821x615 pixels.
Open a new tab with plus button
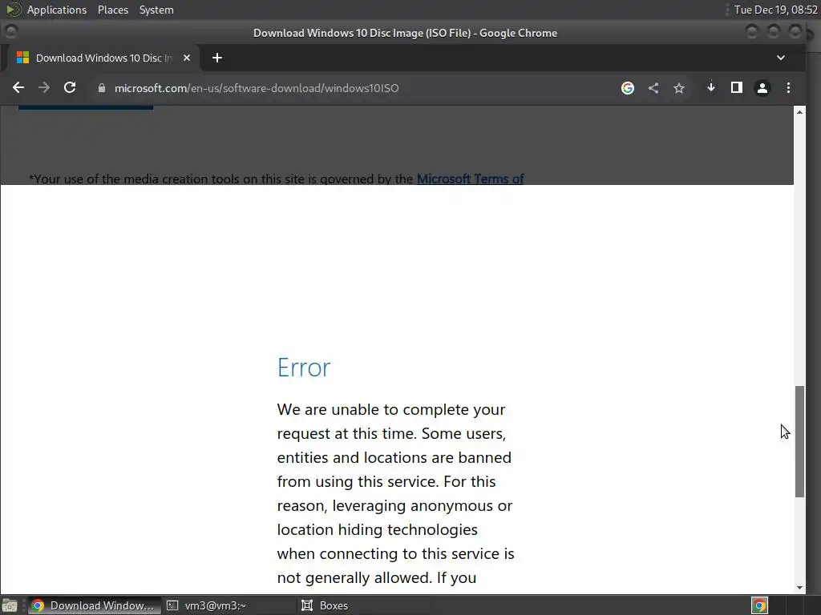coord(217,58)
